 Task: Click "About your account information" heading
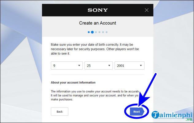(x=73, y=83)
